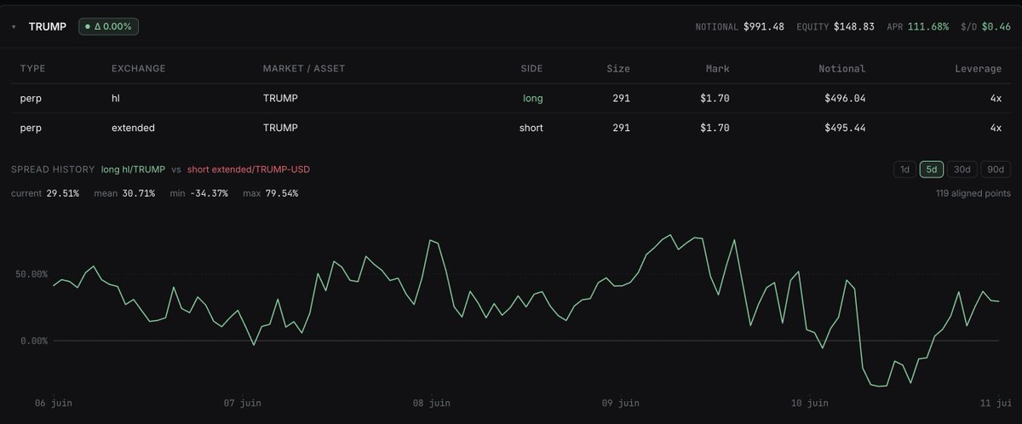
Task: Click the TRUMP asset in hl row
Action: pos(280,99)
